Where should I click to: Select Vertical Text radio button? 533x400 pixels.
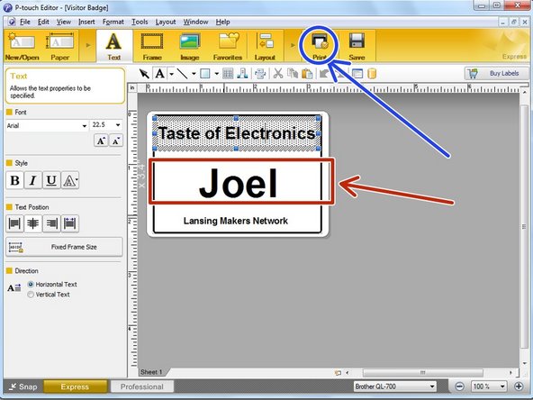(x=31, y=295)
